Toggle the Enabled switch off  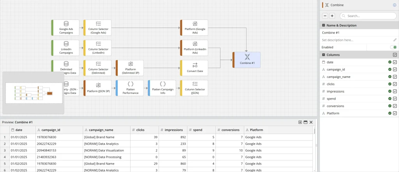pyautogui.click(x=394, y=47)
